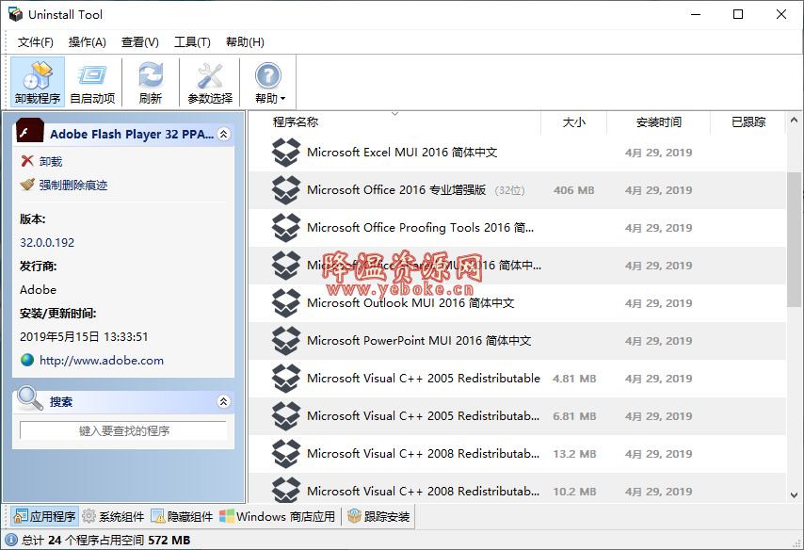This screenshot has height=550, width=804.
Task: Select Microsoft Office 2016 专业增强版 name
Action: click(x=396, y=190)
